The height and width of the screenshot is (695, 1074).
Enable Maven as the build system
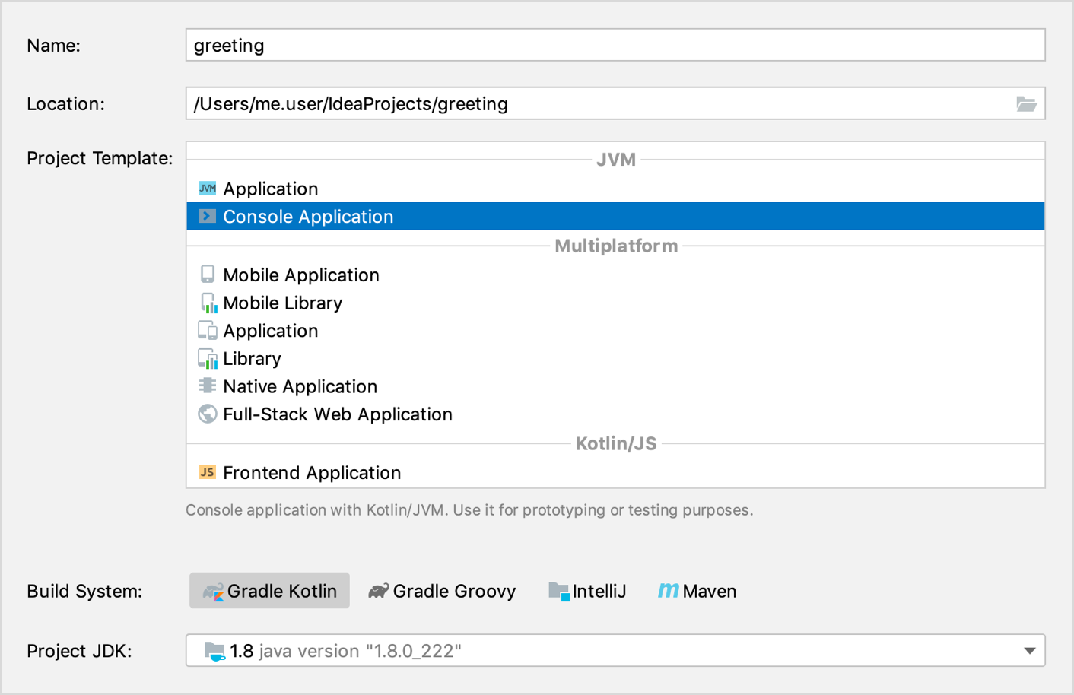pyautogui.click(x=696, y=591)
